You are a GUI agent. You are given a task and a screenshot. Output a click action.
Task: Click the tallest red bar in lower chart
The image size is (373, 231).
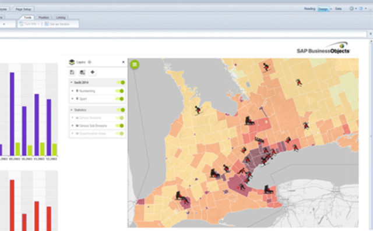coord(12,205)
